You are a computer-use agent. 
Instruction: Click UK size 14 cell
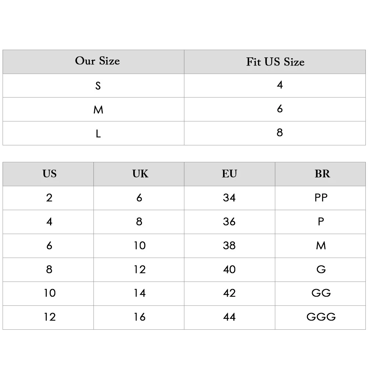(x=140, y=293)
